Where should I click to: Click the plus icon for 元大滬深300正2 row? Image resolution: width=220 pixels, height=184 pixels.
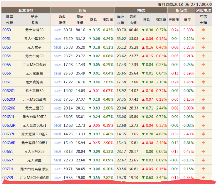(203, 134)
